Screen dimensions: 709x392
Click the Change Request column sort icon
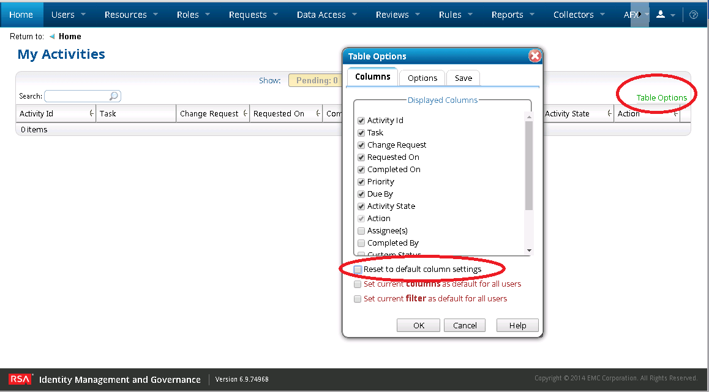point(245,114)
